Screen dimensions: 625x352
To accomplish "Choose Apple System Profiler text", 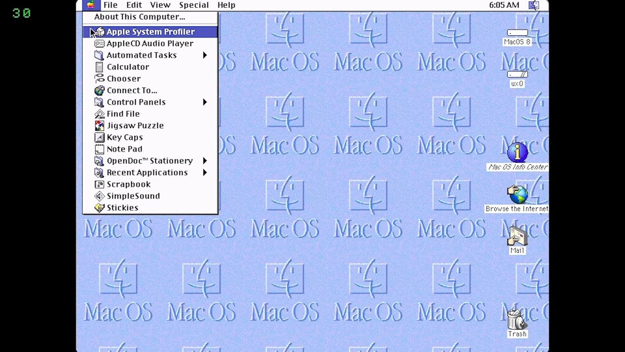I will pos(150,32).
